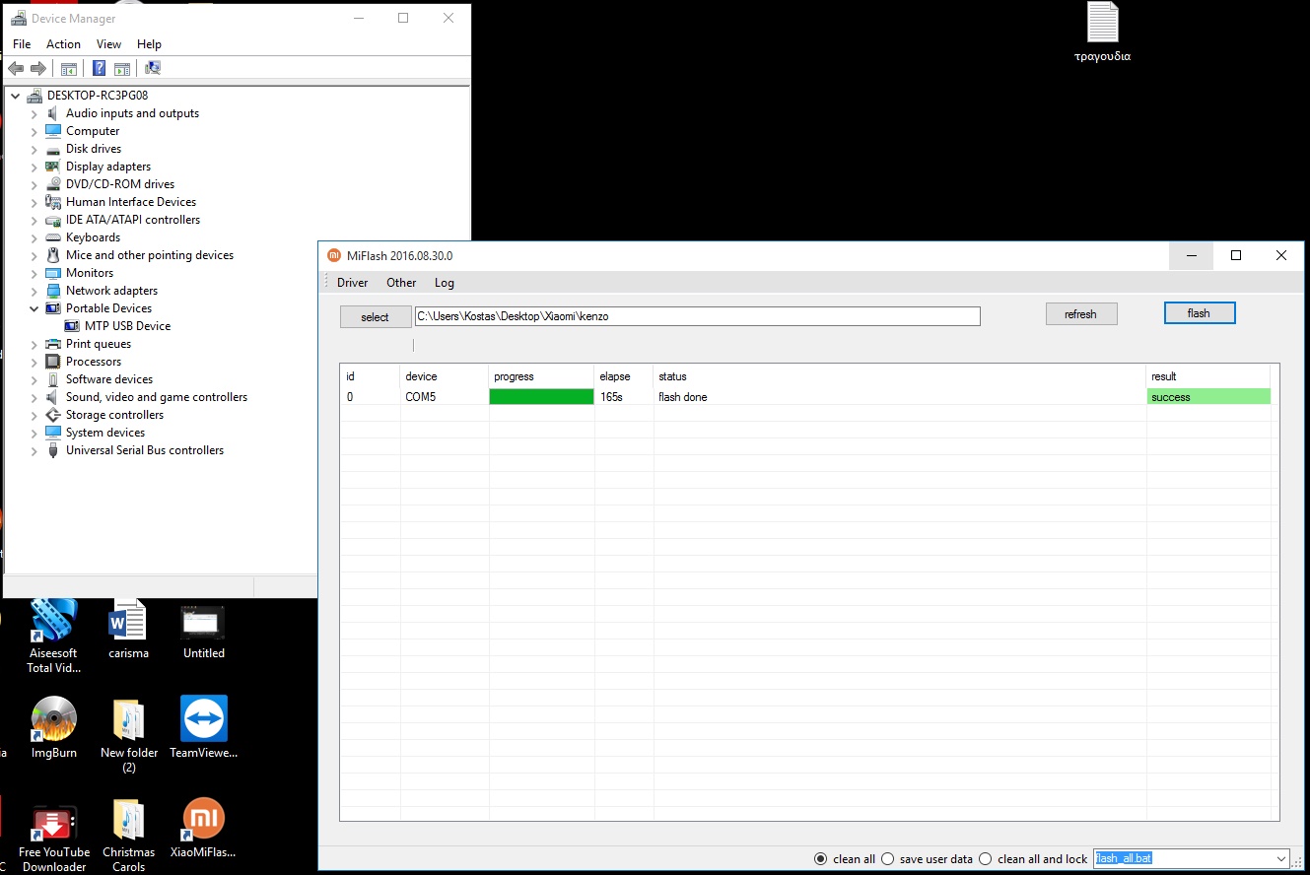Expand the Human Interface Devices node

click(x=34, y=202)
